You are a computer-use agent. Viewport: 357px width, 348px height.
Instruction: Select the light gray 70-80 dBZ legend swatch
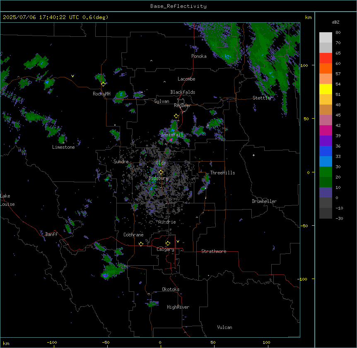click(326, 38)
